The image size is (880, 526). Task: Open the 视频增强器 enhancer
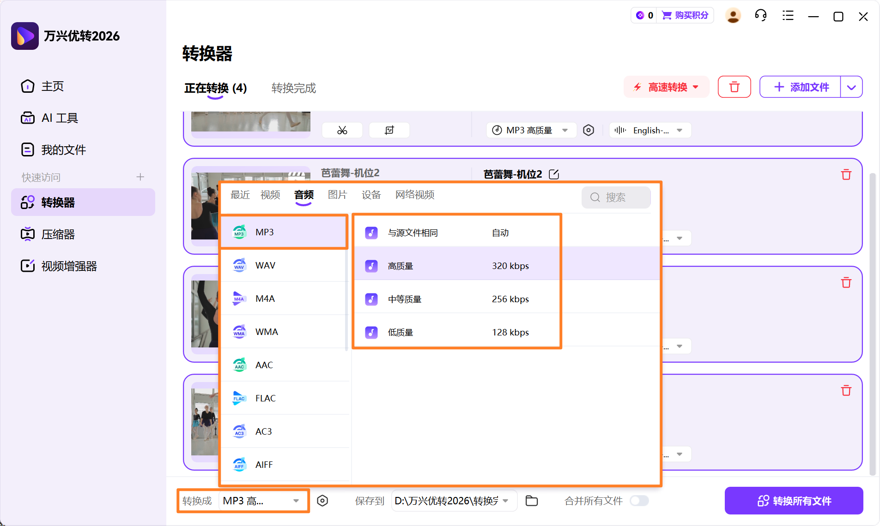pos(68,266)
